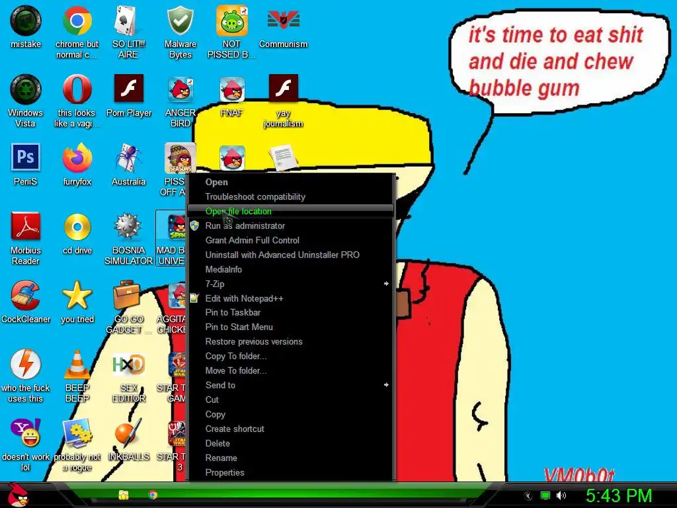Image resolution: width=677 pixels, height=508 pixels.
Task: Open the Communism desktop icon
Action: click(283, 27)
